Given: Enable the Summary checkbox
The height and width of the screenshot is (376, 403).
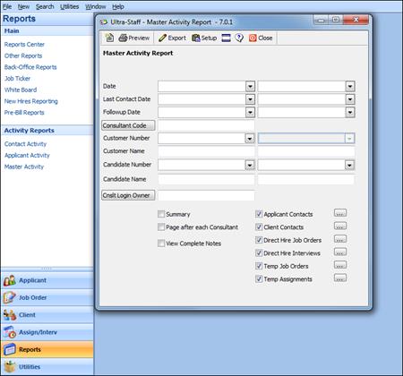Looking at the screenshot, I should (161, 214).
